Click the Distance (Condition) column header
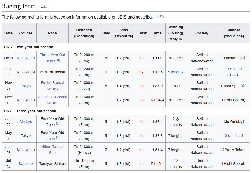 coord(84,33)
